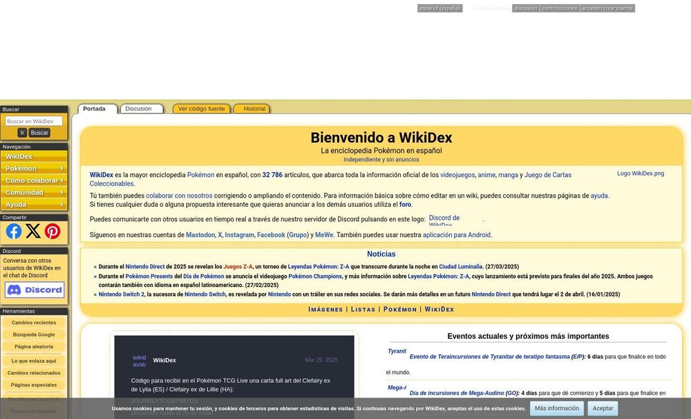The height and width of the screenshot is (419, 691).
Task: Open the Mastodon account link
Action: [x=200, y=234]
